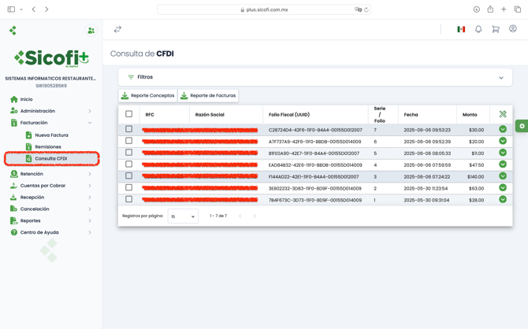Viewport: 528px width, 329px height.
Task: Click the translate icon in address bar
Action: [358, 9]
